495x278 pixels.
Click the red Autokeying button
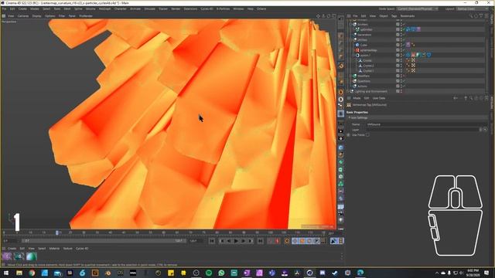click(x=278, y=241)
